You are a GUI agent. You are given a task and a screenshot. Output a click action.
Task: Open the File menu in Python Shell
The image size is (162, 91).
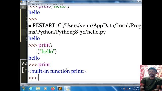(x=29, y=5)
